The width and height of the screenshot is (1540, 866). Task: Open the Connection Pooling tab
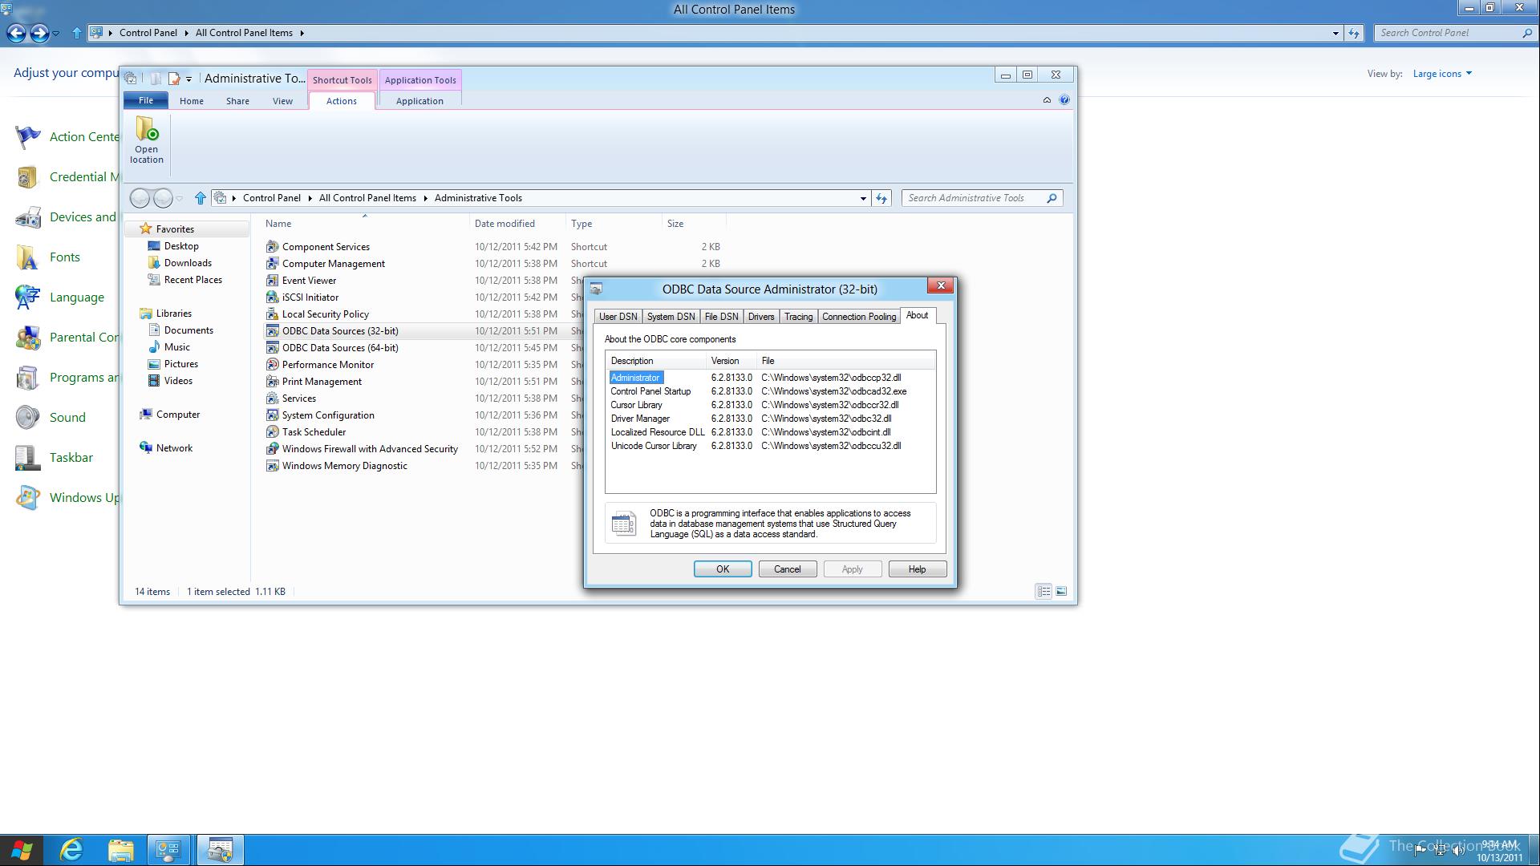pos(859,317)
